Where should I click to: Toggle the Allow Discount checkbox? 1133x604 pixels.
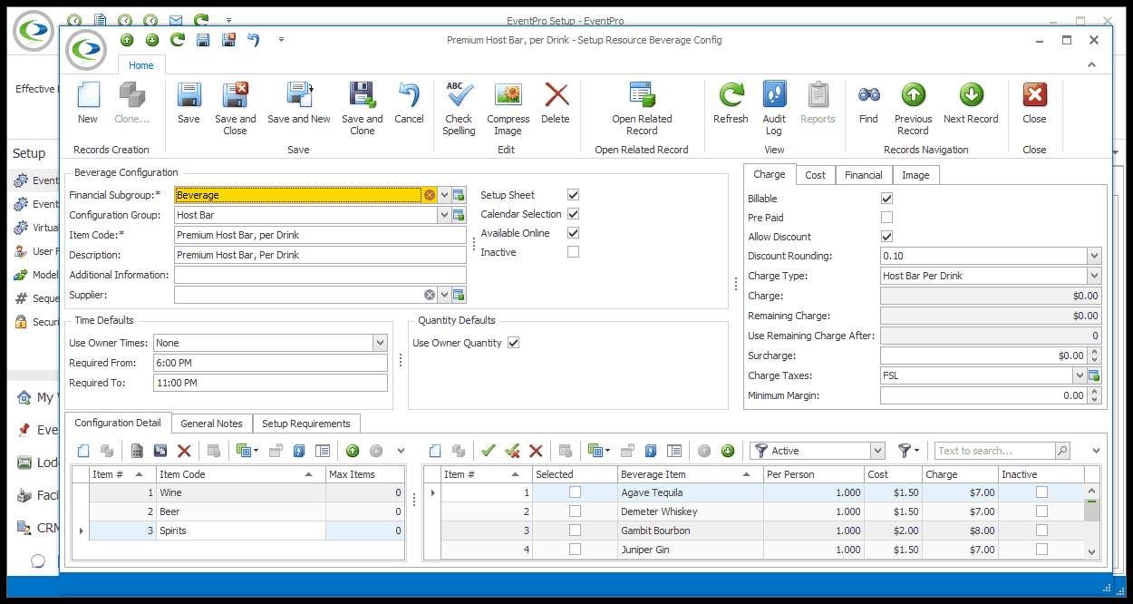[886, 237]
